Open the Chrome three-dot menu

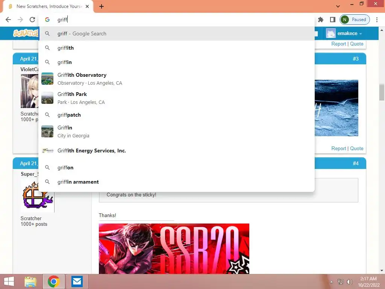(x=377, y=20)
